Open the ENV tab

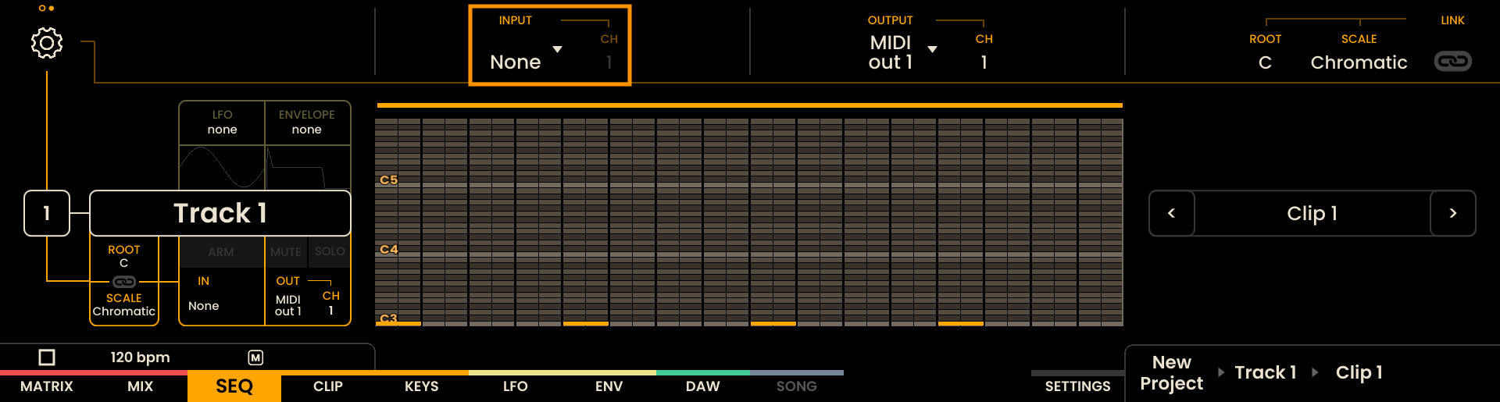tap(609, 386)
